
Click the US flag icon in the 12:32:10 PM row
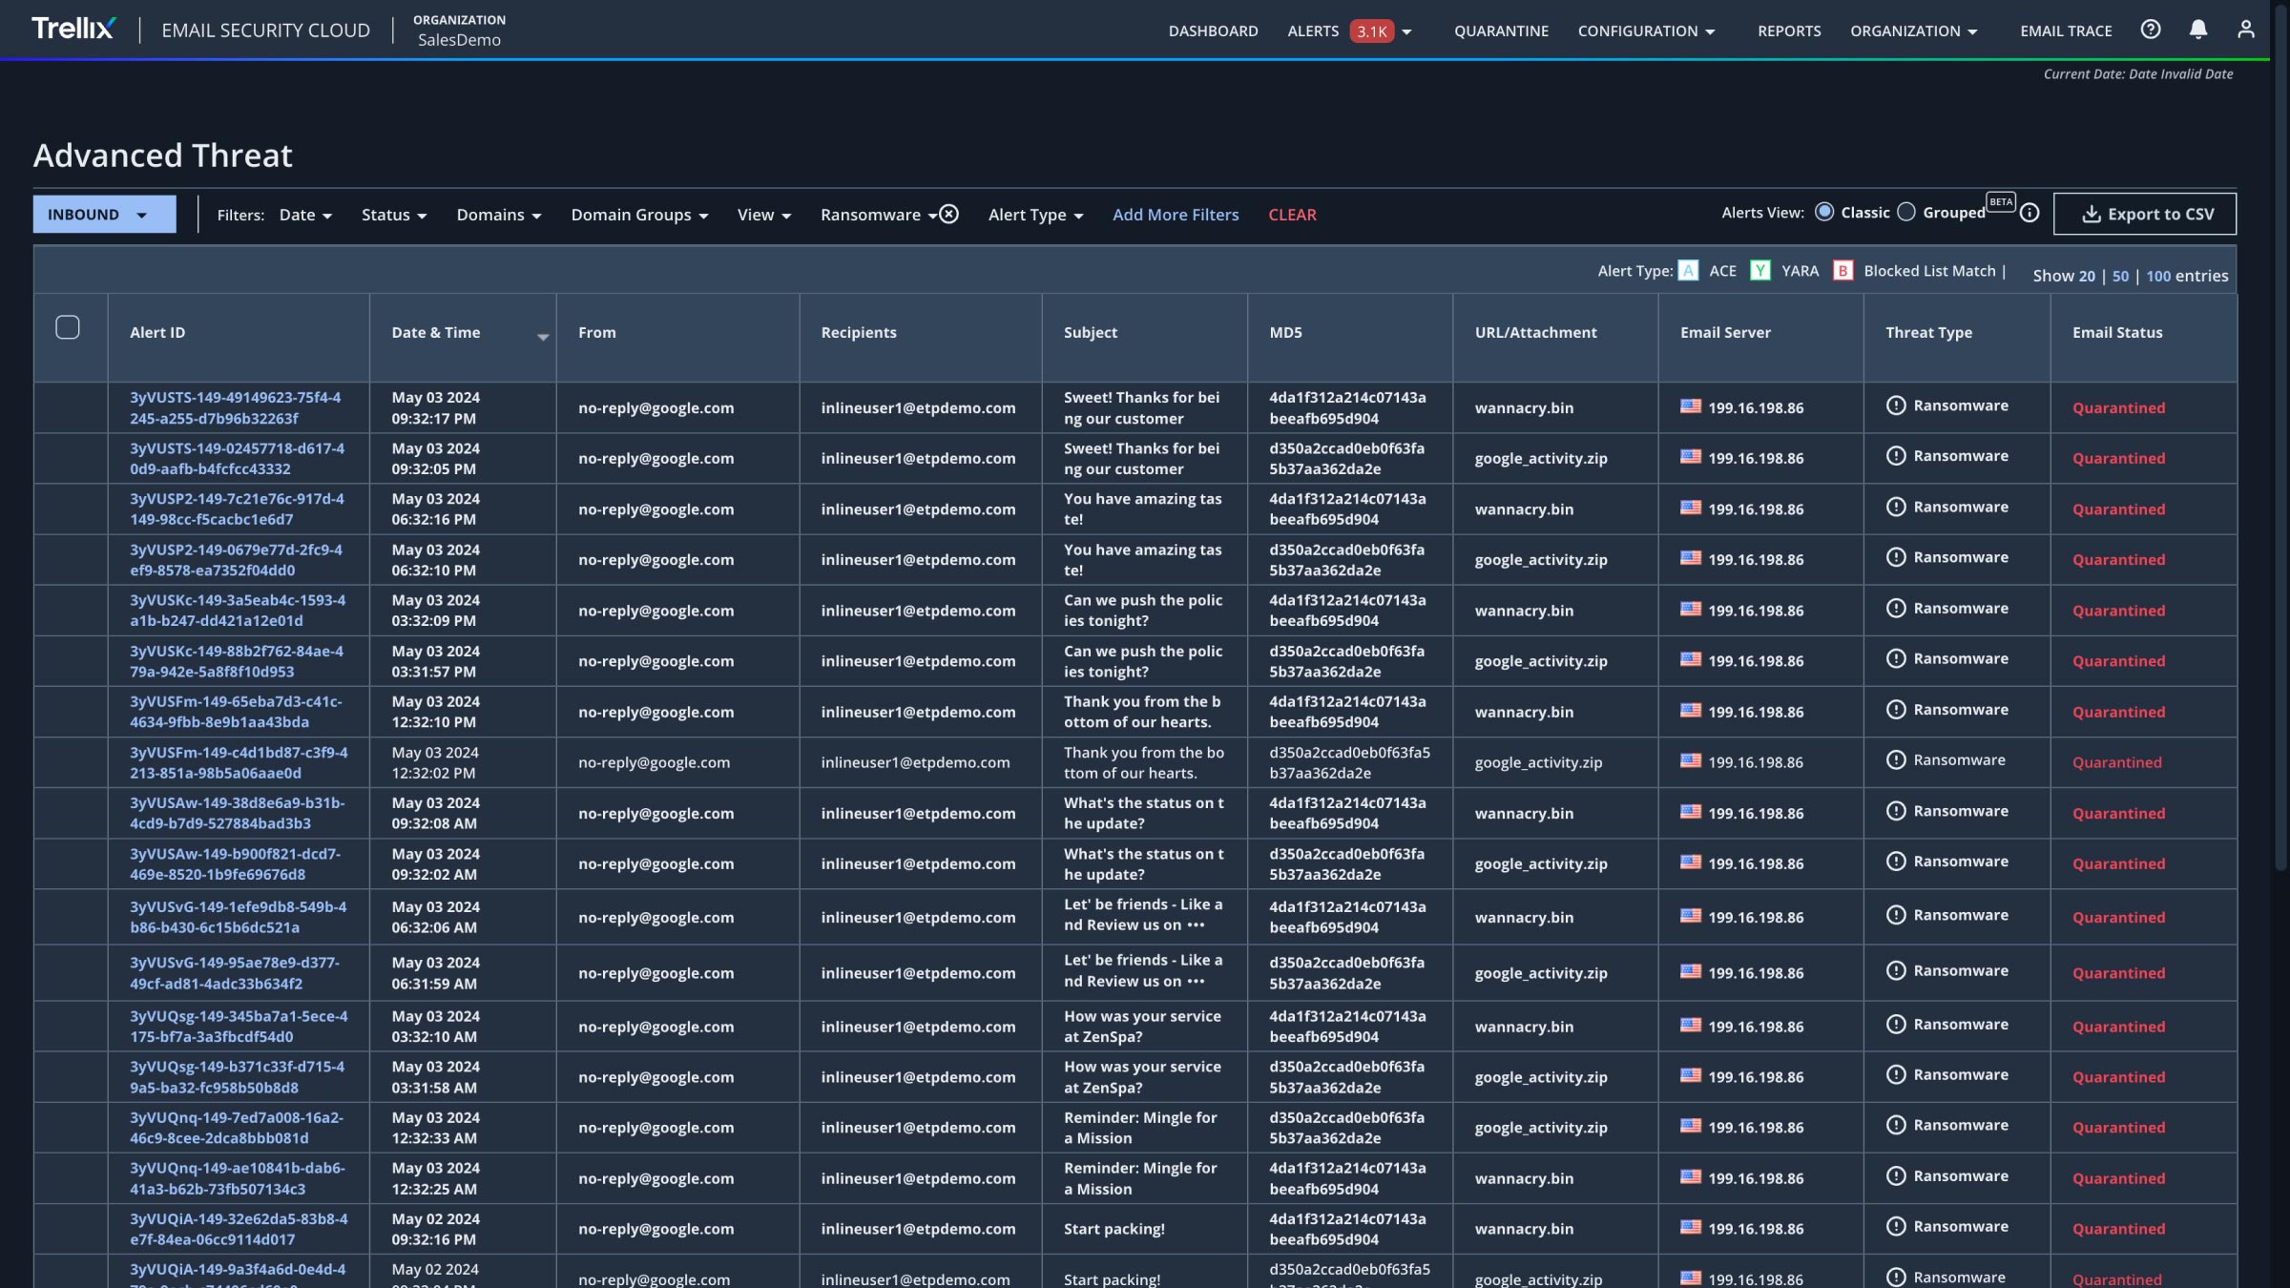tap(1691, 710)
